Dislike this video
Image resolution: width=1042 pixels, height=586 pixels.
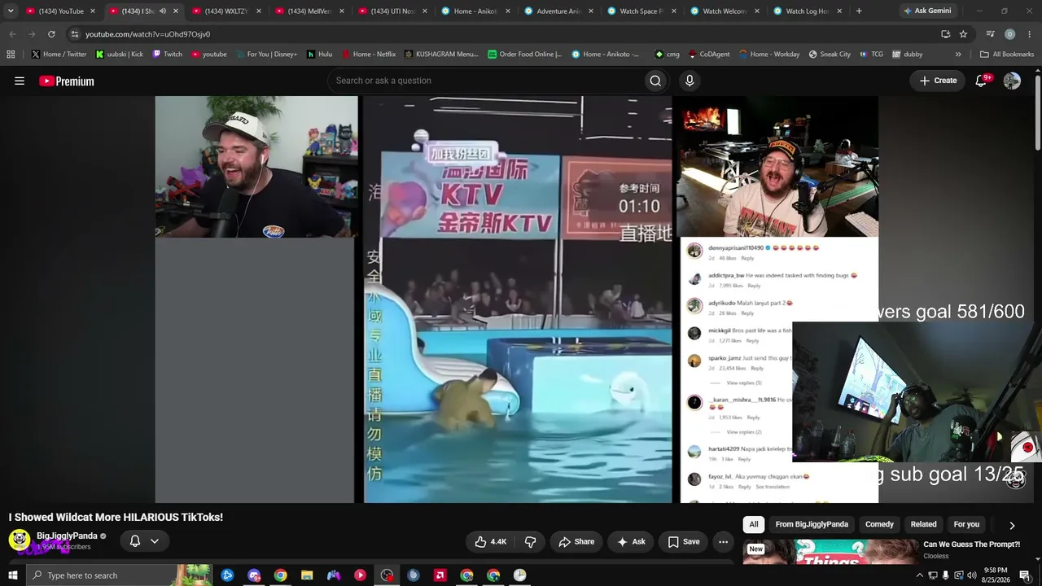tap(530, 541)
